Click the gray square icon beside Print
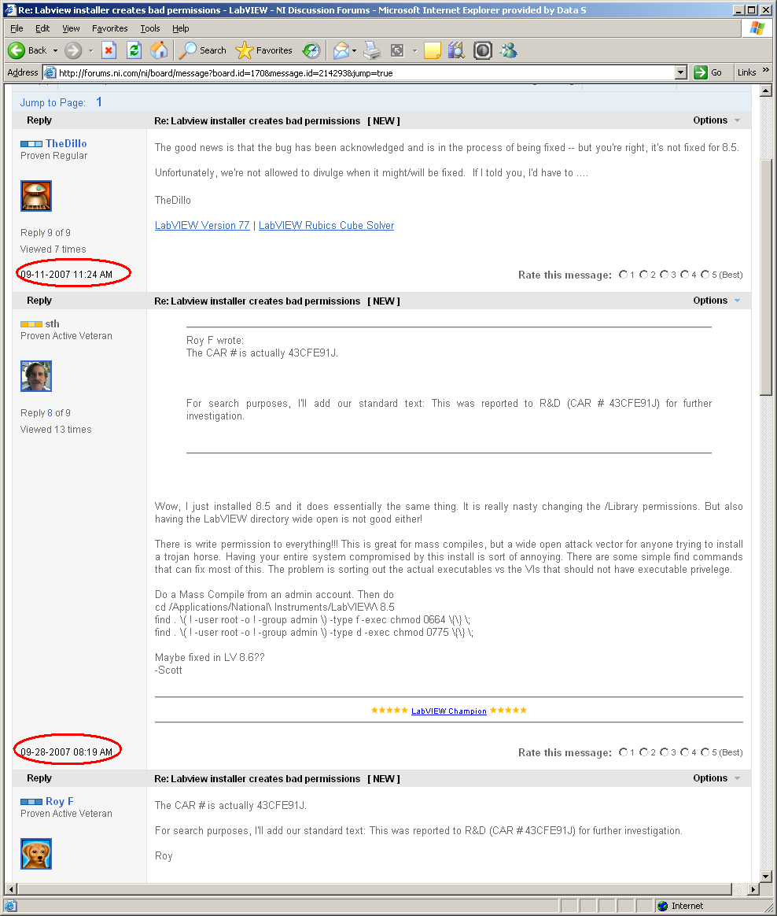Screen dimensions: 777x916 click(x=397, y=51)
